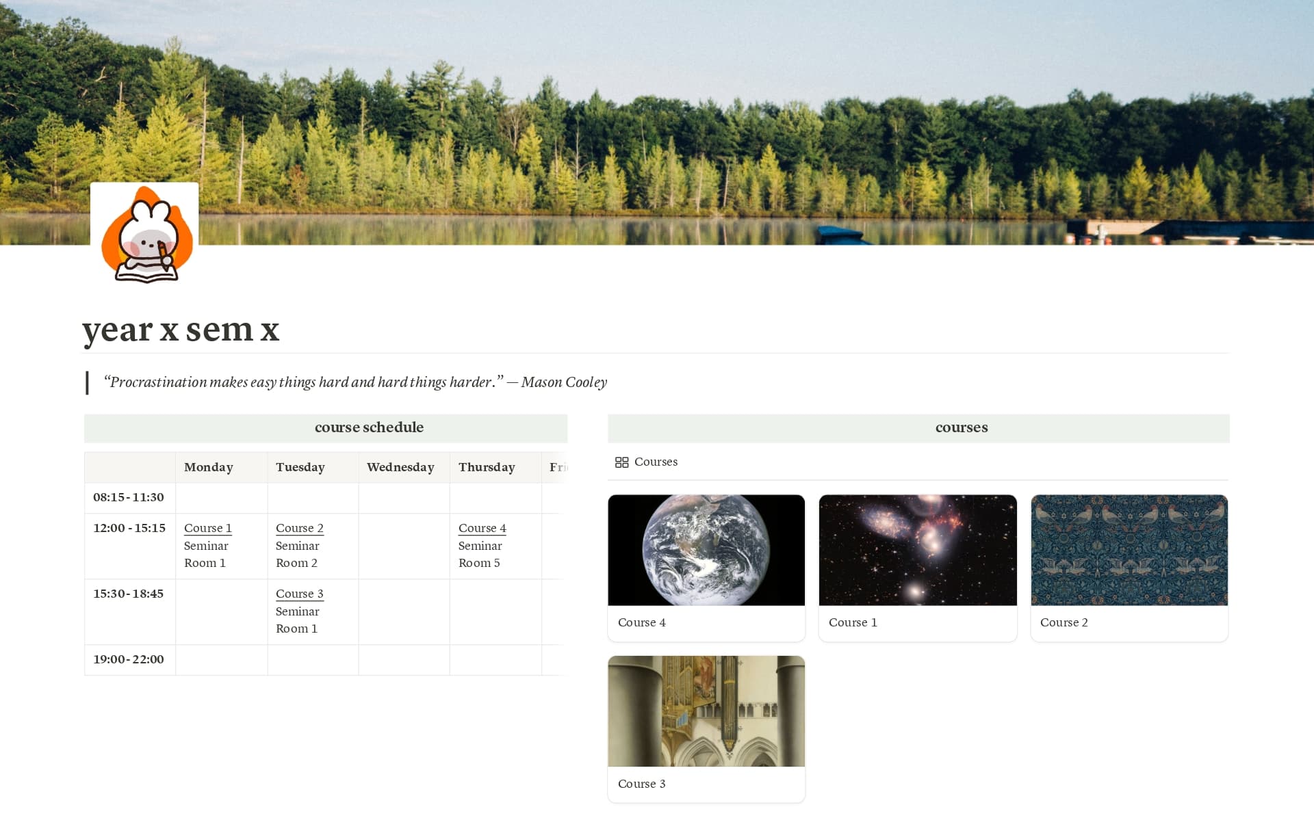
Task: Open the Course 2 link in Tuesday's slot
Action: coord(299,528)
